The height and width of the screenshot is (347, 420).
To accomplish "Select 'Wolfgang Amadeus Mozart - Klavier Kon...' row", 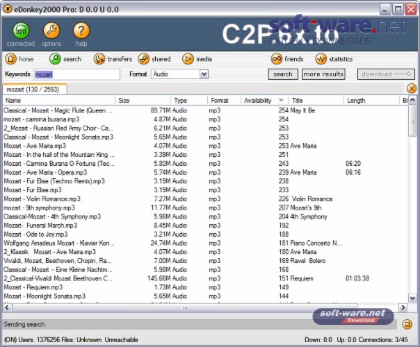I will (205, 243).
